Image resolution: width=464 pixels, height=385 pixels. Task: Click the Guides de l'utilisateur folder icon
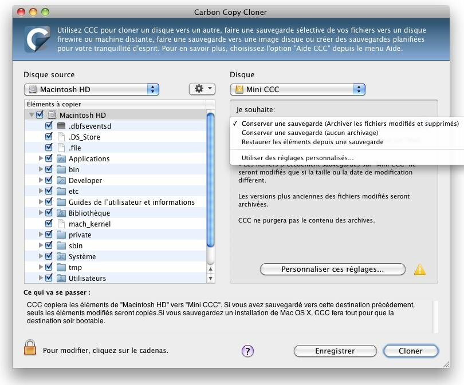point(61,202)
